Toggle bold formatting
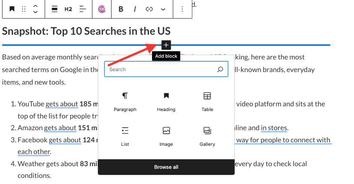Viewport: 354px width, 184px height. click(121, 9)
